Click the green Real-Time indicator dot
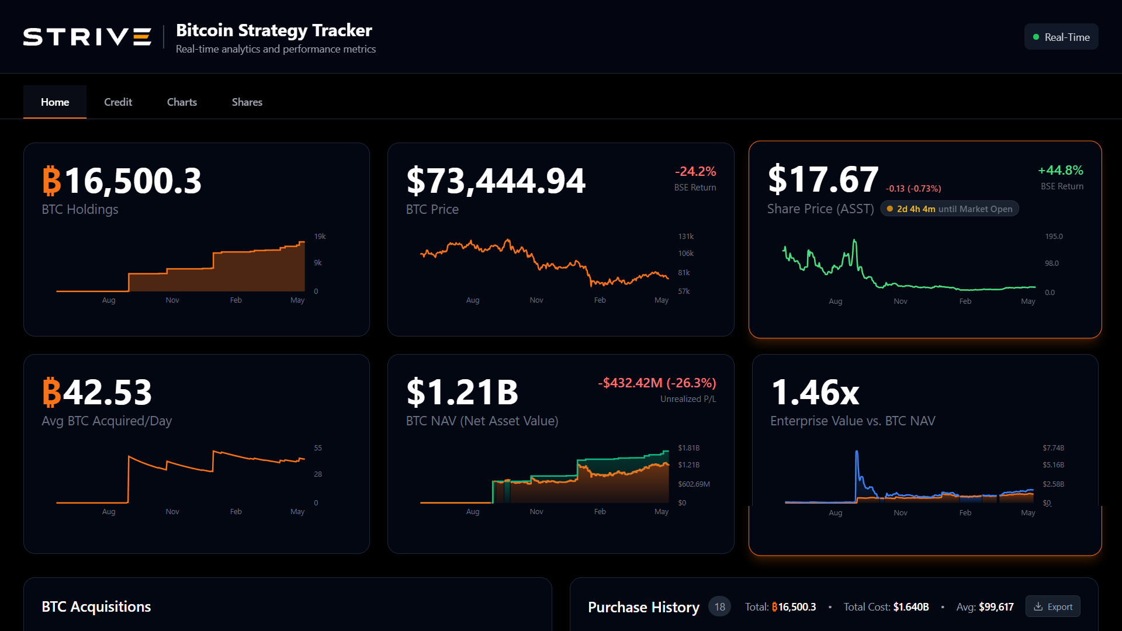The image size is (1122, 631). click(1036, 37)
